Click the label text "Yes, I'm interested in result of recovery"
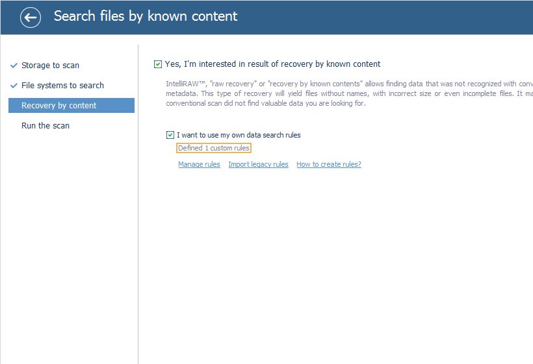The width and height of the screenshot is (533, 364). tap(272, 64)
